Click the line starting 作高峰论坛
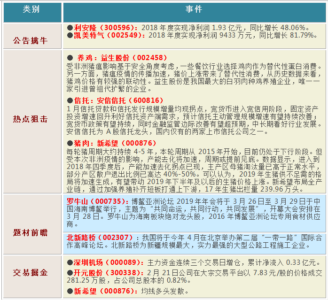328x300 pixels. tap(188, 245)
